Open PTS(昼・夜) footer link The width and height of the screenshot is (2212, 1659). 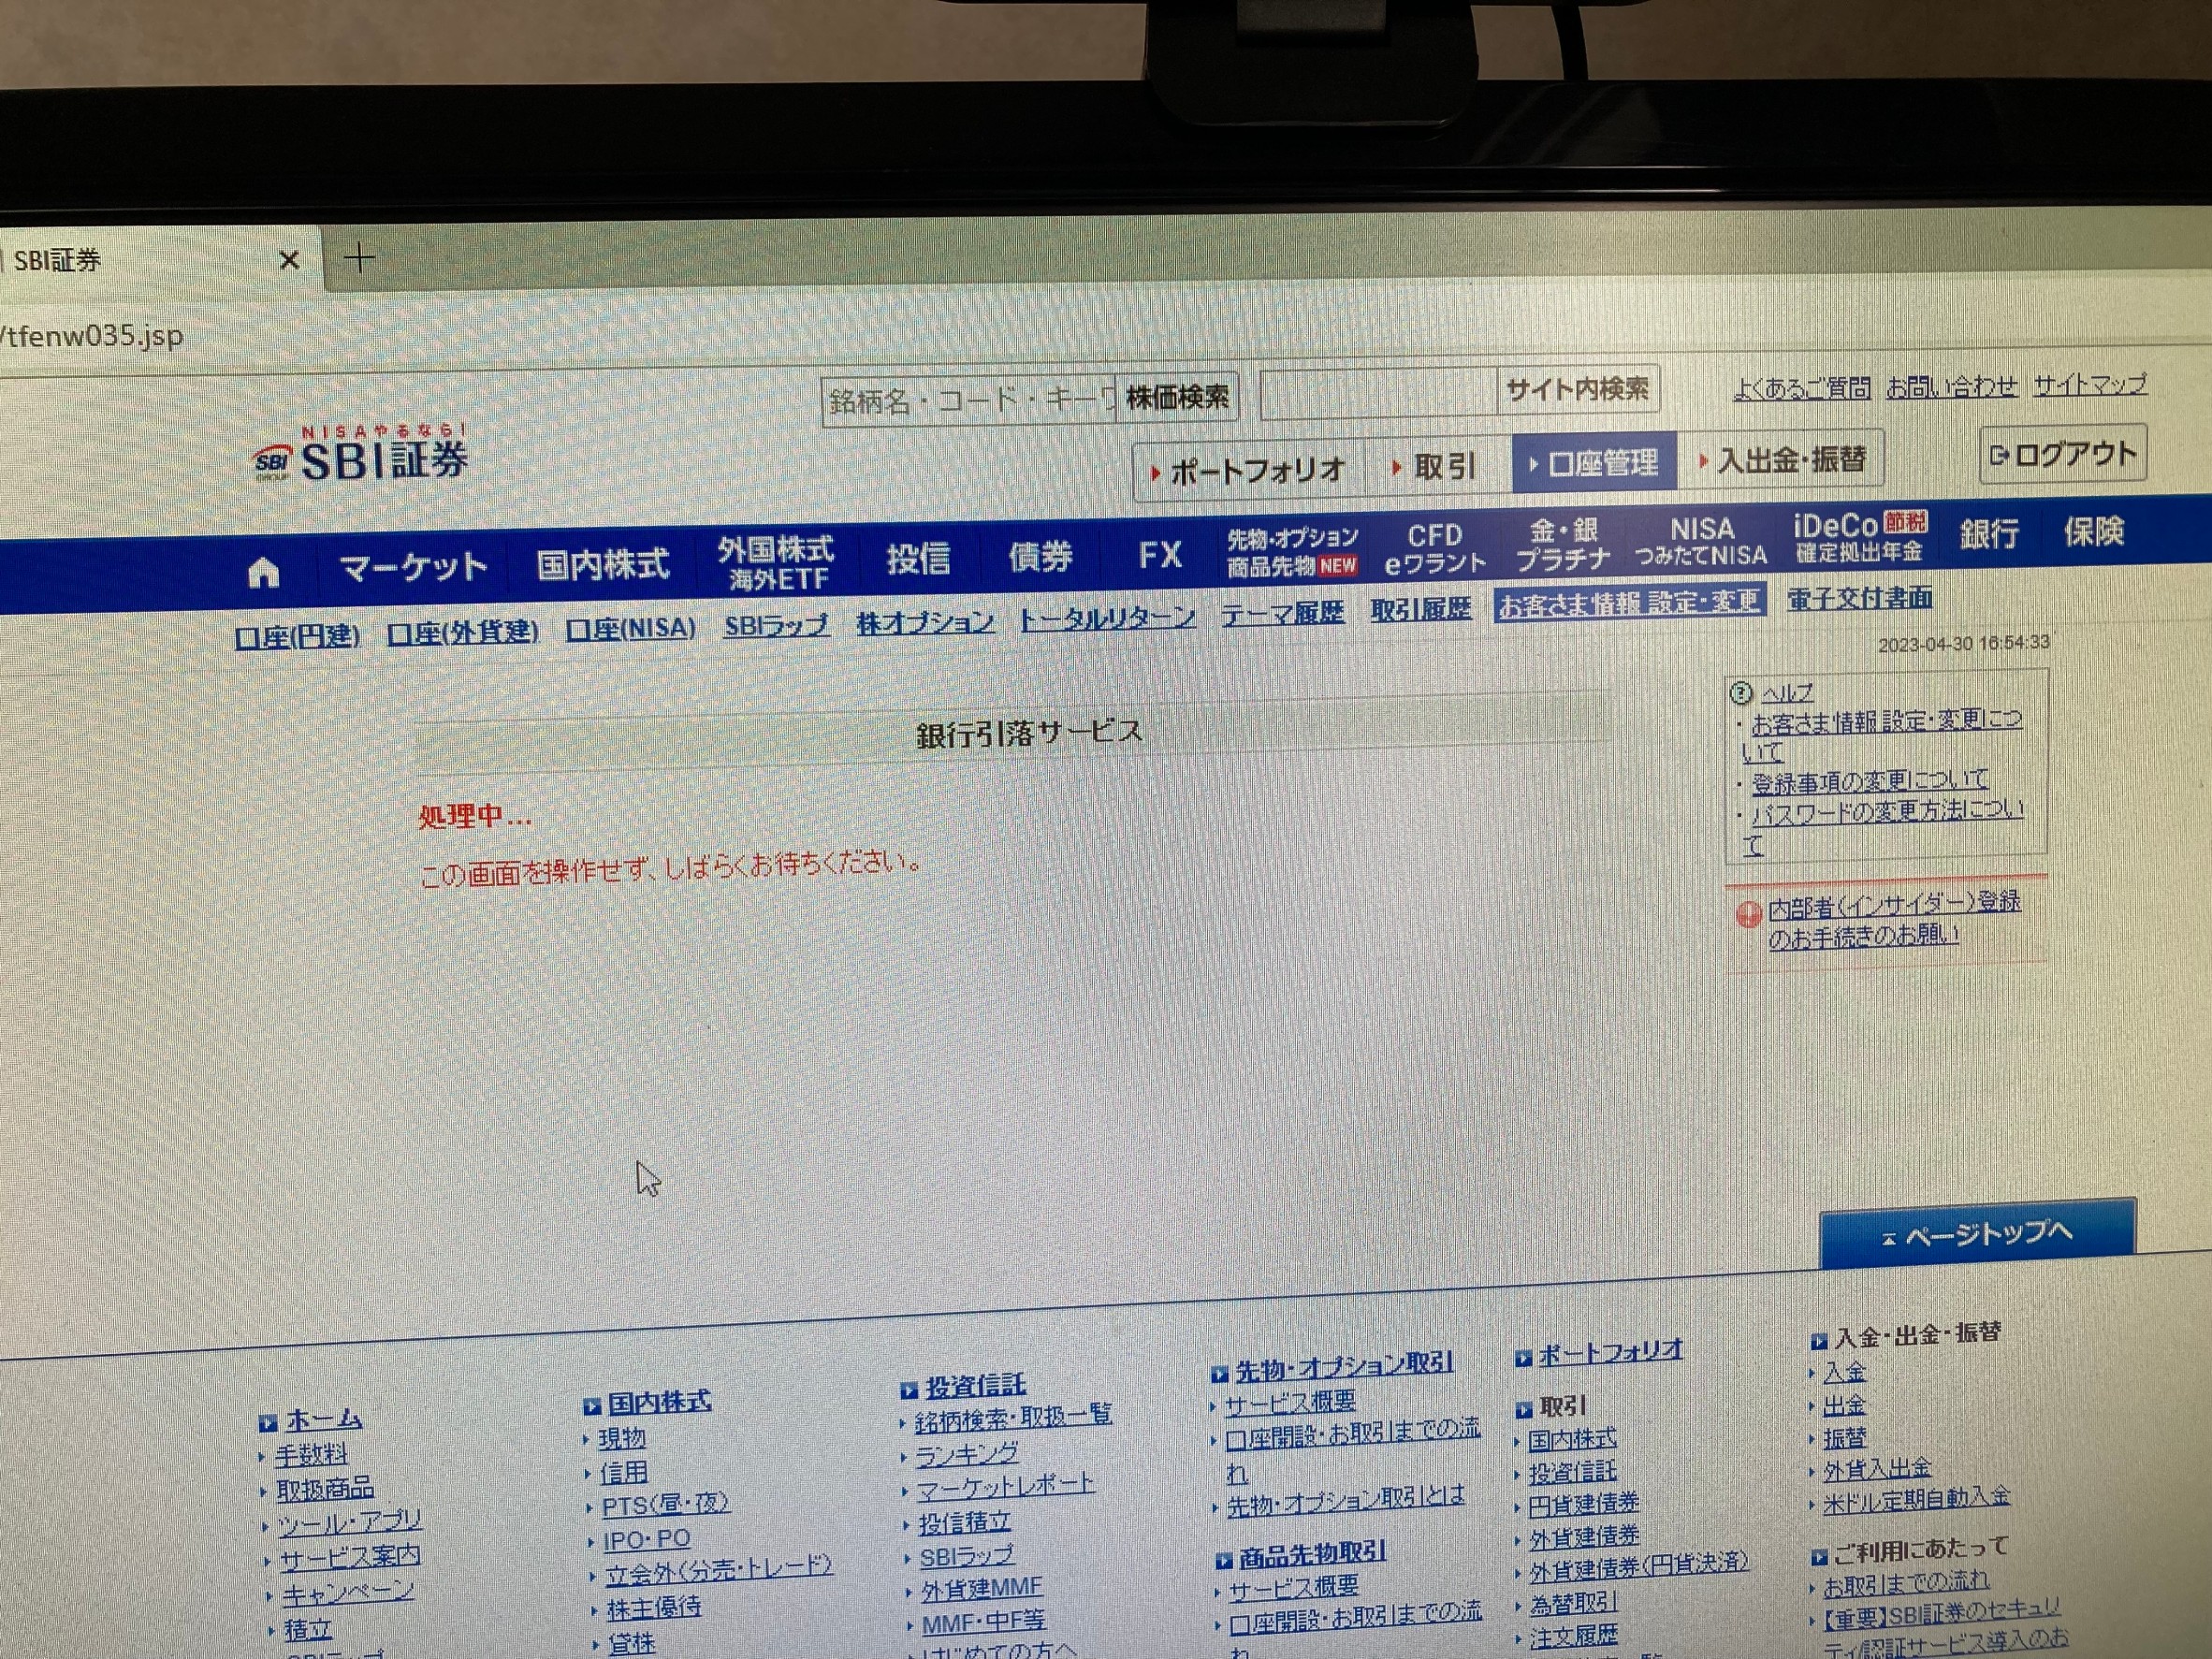coord(665,1505)
